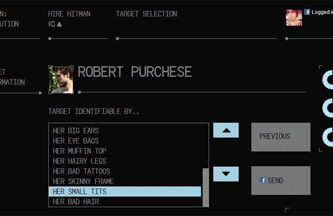This screenshot has width=333, height=216.
Task: Click the Facebook logo beside Logged in
Action: [x=307, y=12]
